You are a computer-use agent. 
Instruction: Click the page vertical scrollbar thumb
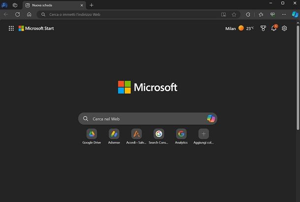tap(298, 78)
